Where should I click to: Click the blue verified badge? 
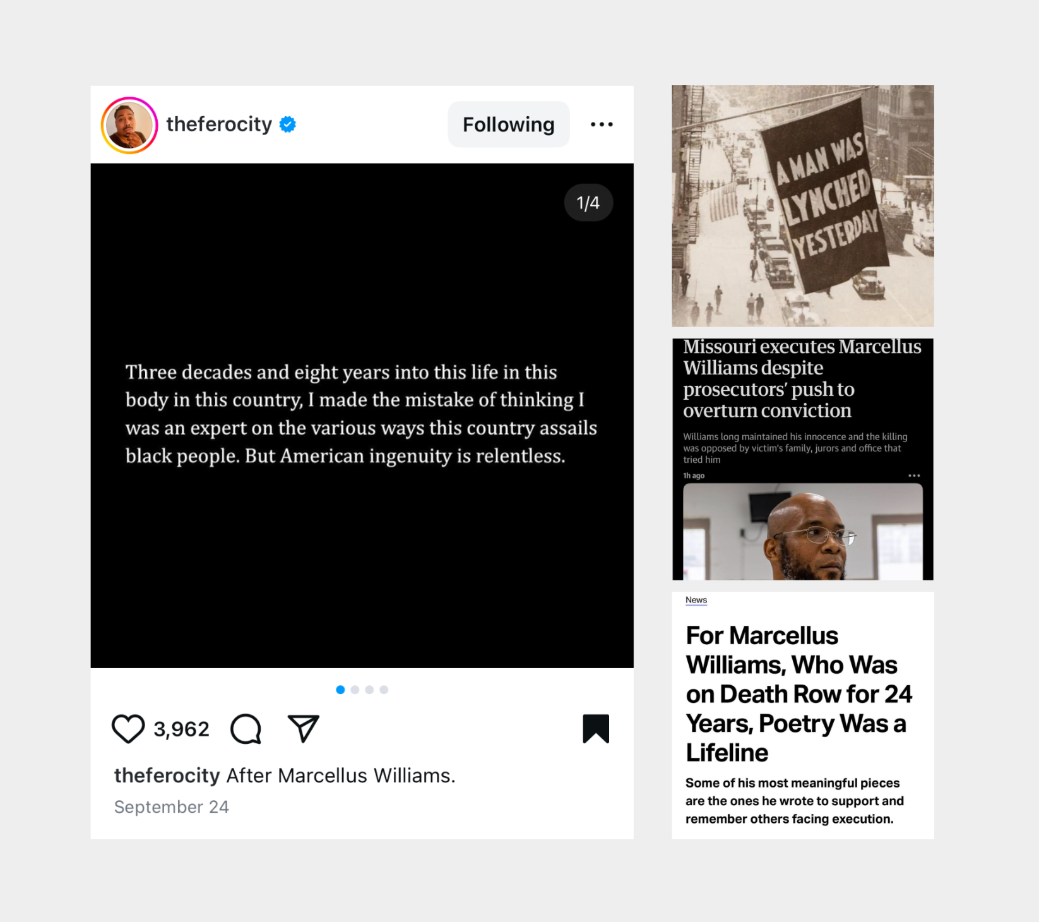tap(288, 124)
